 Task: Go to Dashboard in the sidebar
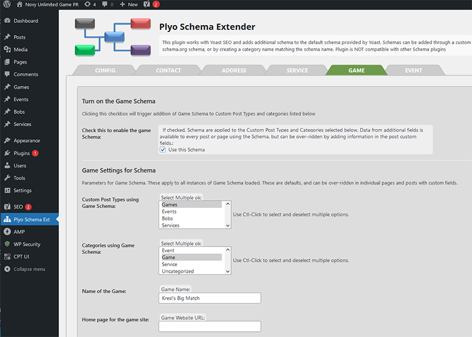[x=26, y=21]
